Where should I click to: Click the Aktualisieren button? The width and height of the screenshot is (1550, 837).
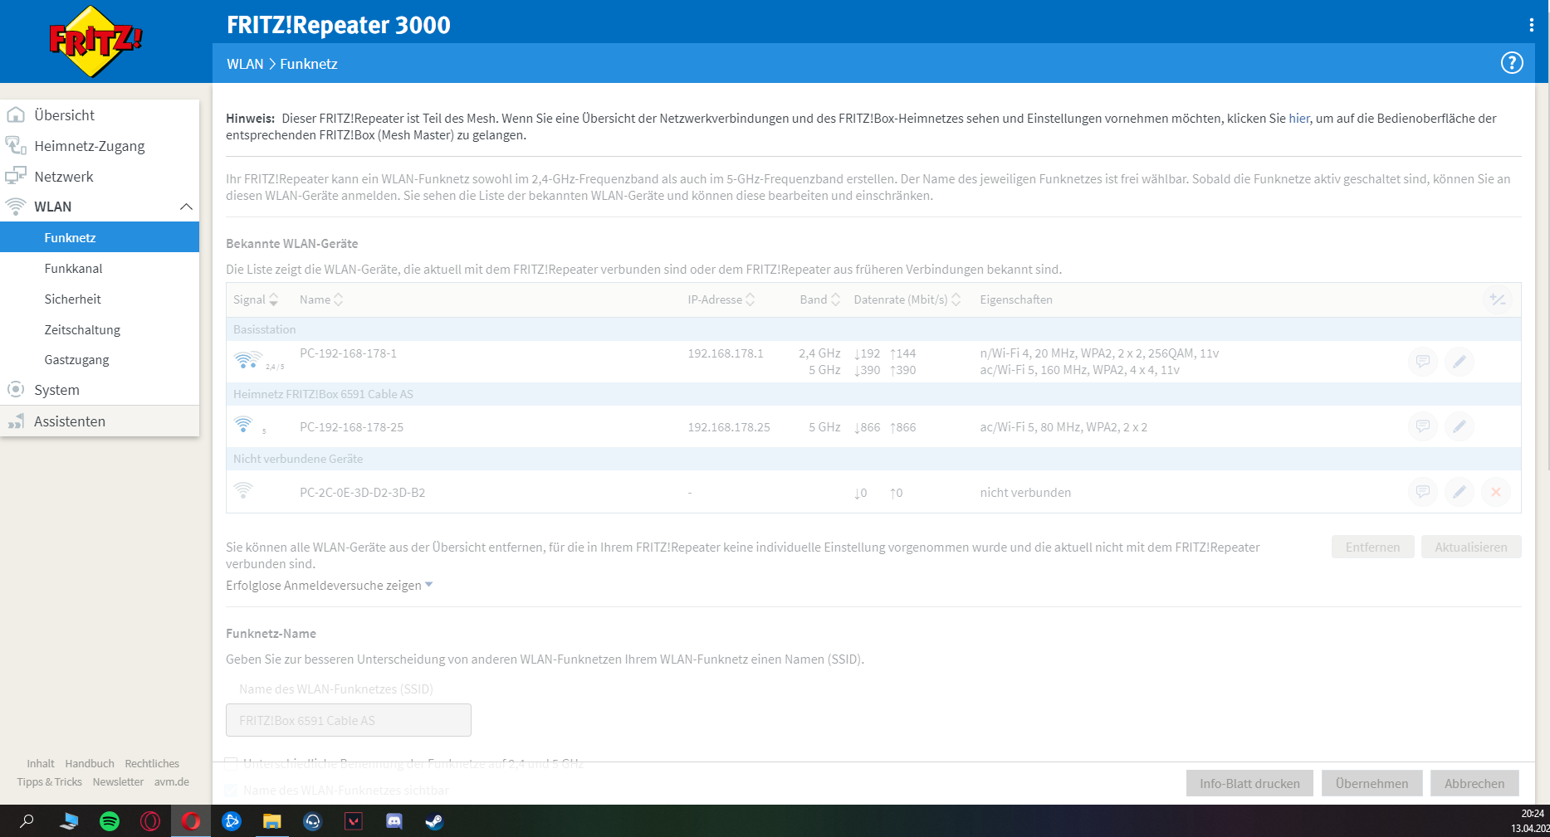point(1471,547)
